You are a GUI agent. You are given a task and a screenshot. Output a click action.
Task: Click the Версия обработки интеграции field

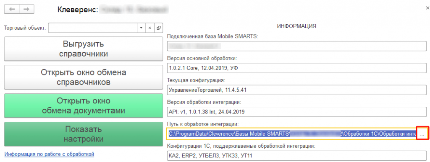[x=297, y=112]
